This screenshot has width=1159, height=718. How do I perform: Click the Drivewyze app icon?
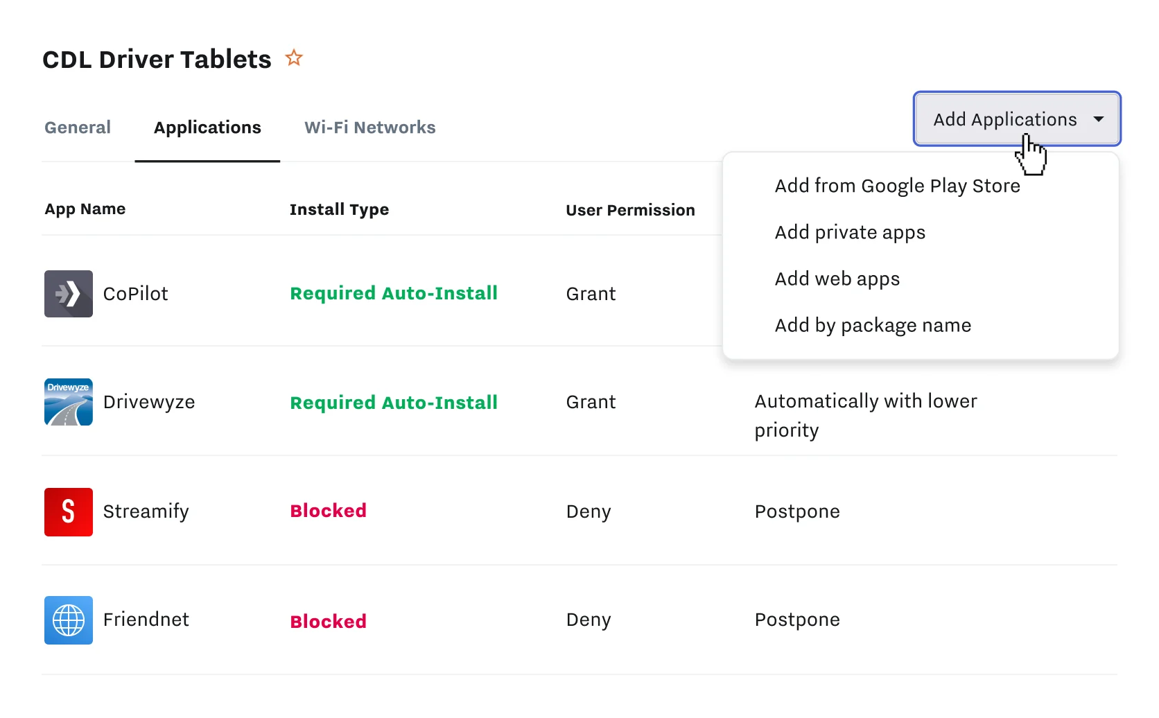point(69,402)
